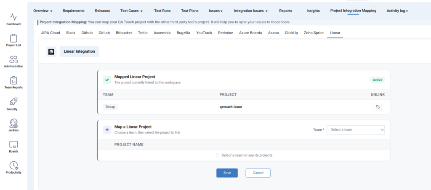Image resolution: width=431 pixels, height=190 pixels.
Task: Switch to the Slack tab
Action: tap(71, 33)
